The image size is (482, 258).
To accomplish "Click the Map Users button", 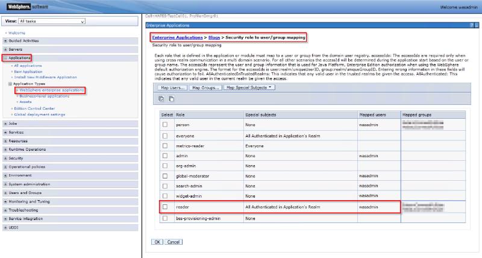I will pos(172,87).
